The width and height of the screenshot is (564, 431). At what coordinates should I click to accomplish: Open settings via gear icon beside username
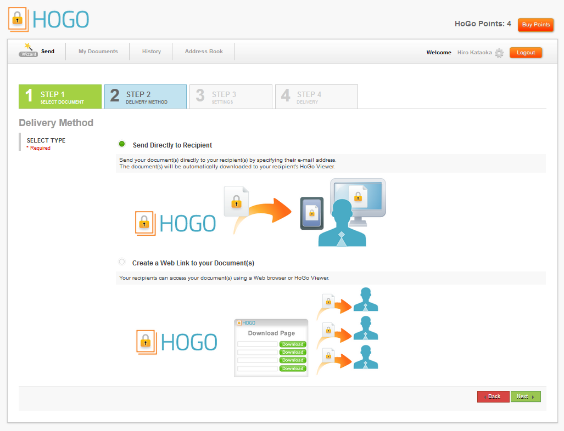499,53
